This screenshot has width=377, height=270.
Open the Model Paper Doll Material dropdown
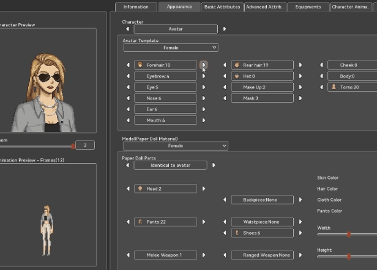pos(175,146)
